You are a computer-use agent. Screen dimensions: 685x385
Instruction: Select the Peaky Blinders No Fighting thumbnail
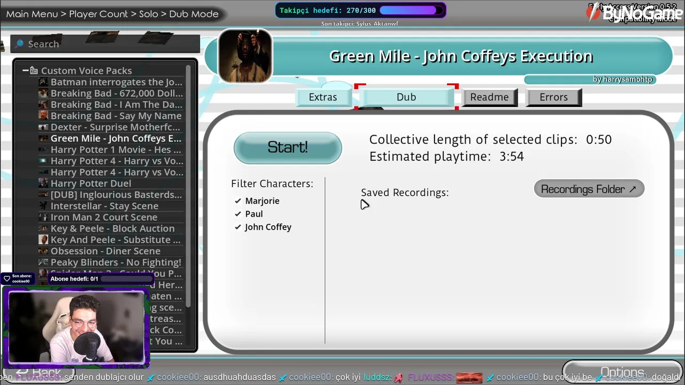(x=43, y=261)
